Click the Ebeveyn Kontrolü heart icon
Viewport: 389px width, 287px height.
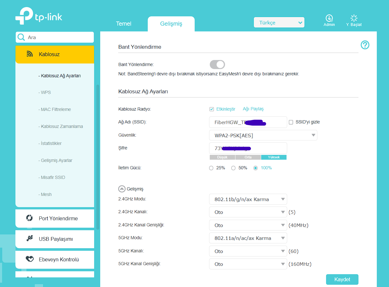pos(30,259)
